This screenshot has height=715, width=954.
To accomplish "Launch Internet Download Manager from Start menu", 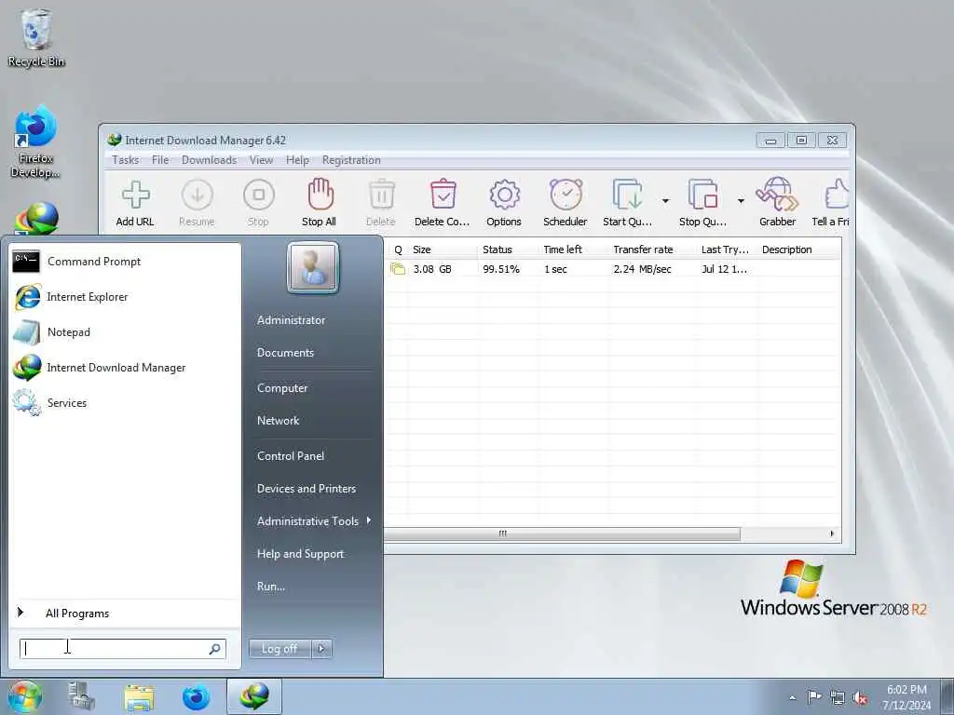I will [x=125, y=367].
